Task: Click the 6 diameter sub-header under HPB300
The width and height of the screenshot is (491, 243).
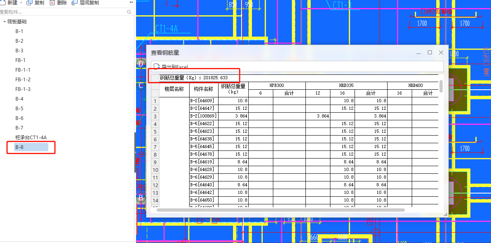Action: [x=261, y=93]
